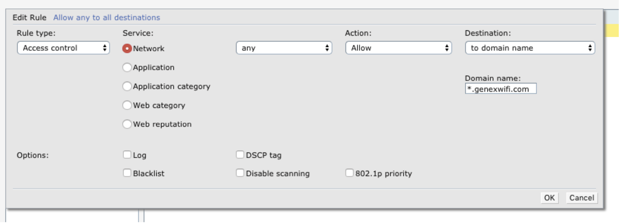Click the Action dropdown stepper arrows
Screen dimensions: 619x223
(447, 48)
